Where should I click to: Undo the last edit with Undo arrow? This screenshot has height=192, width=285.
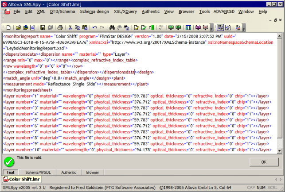pyautogui.click(x=94, y=27)
